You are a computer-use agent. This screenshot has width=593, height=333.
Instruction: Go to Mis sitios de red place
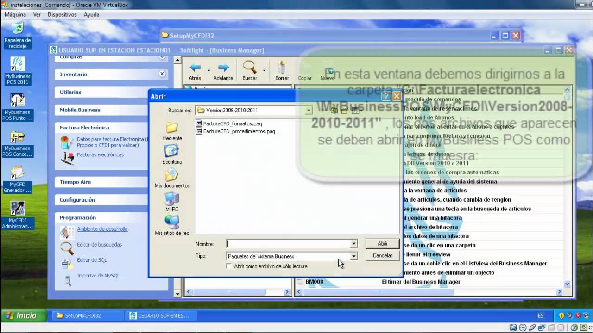[172, 226]
